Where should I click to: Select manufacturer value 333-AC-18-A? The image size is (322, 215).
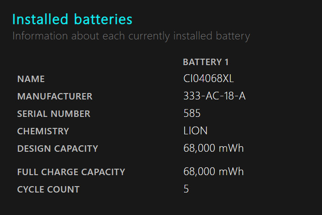[x=214, y=96]
